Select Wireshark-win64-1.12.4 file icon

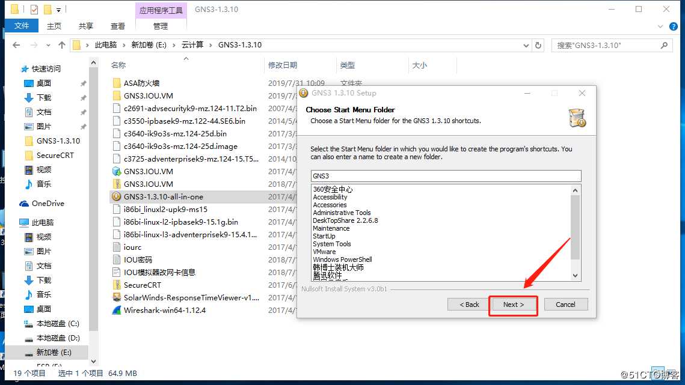(116, 311)
